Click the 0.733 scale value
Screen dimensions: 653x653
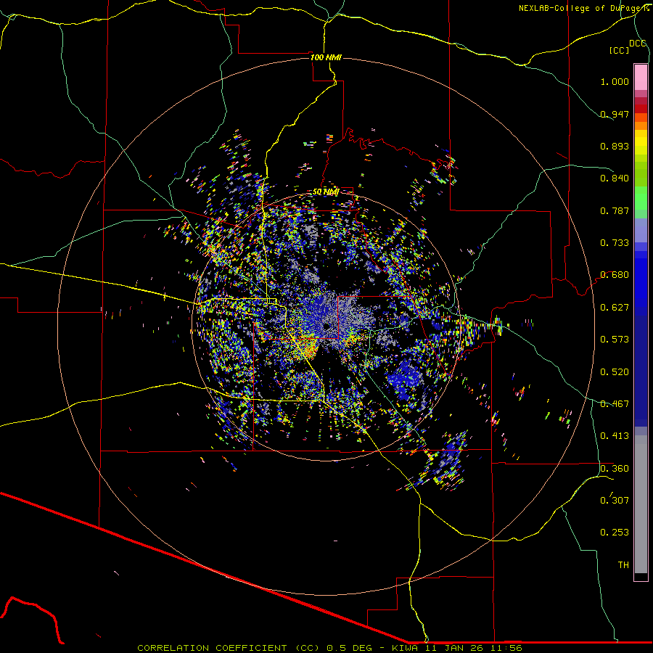click(615, 243)
